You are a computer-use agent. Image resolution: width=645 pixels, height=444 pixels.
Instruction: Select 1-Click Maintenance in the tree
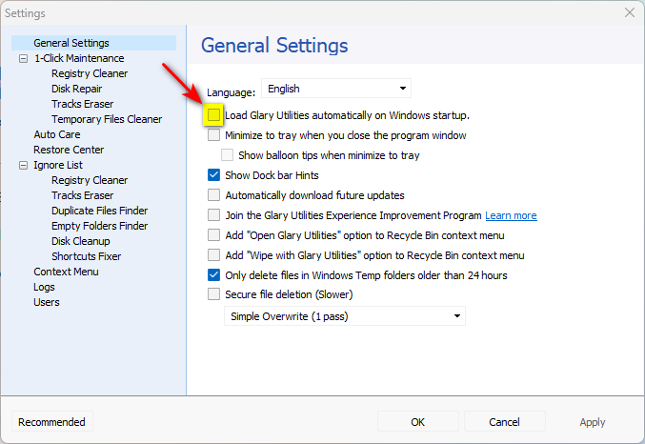(x=79, y=58)
